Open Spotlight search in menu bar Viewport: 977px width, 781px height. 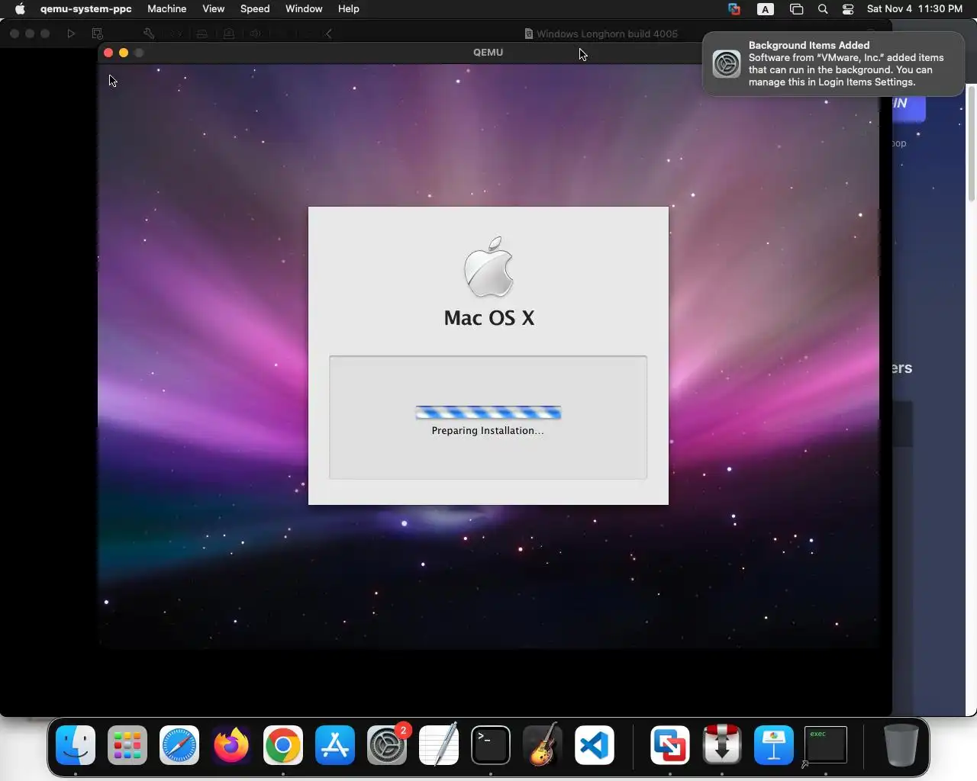point(823,9)
